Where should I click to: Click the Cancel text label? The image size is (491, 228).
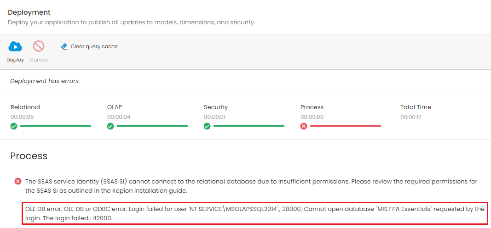[x=39, y=60]
